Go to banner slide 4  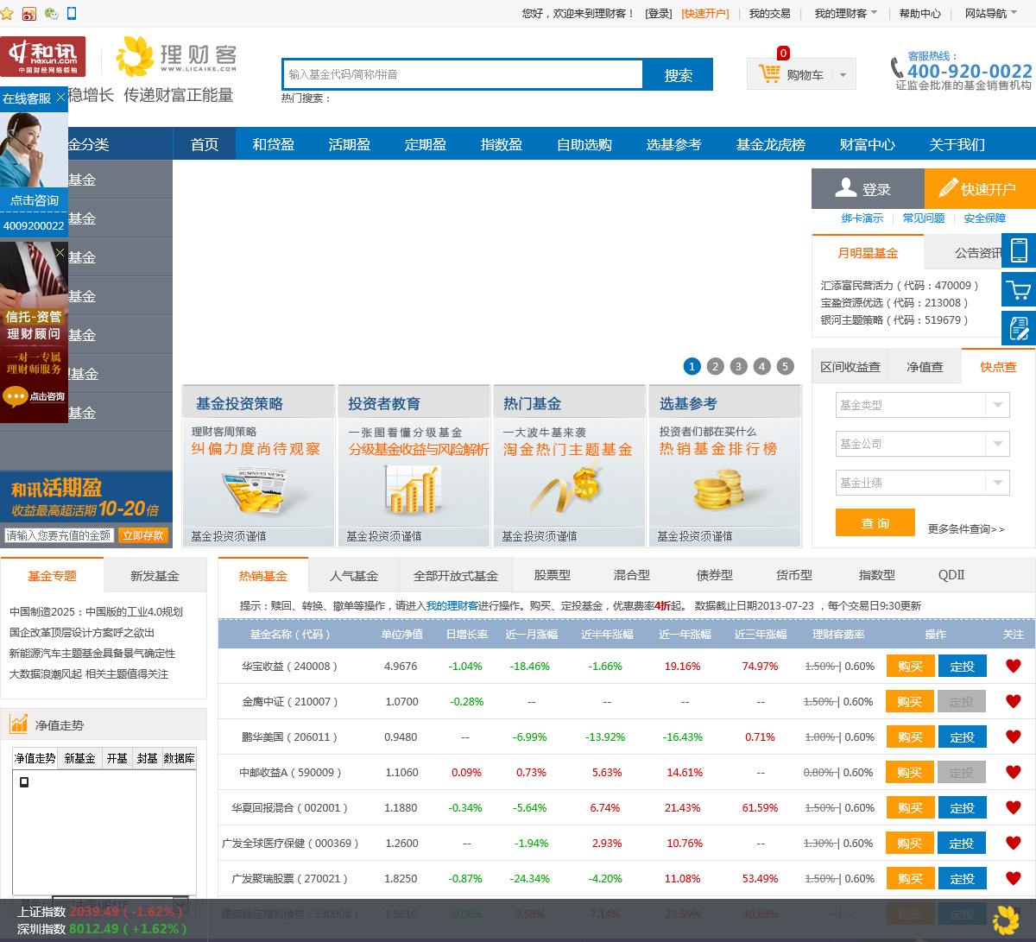coord(761,366)
